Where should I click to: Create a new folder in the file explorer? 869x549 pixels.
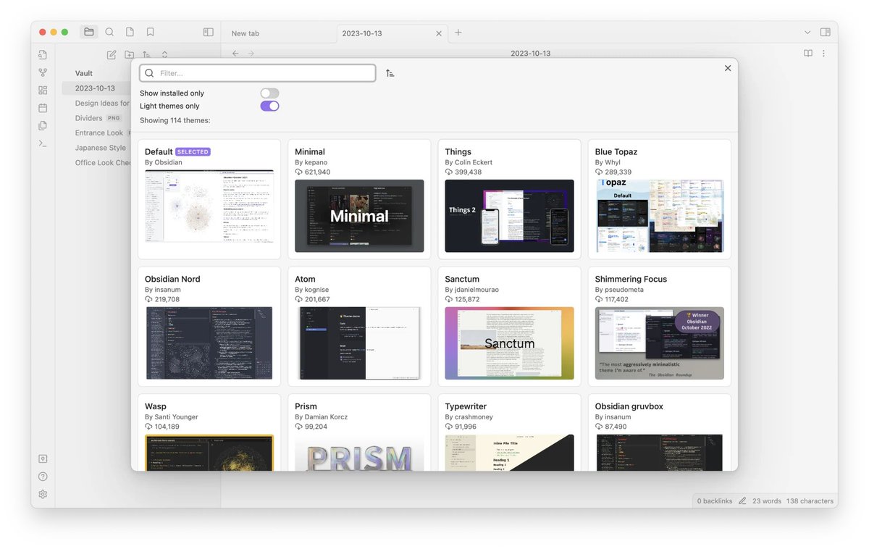129,54
